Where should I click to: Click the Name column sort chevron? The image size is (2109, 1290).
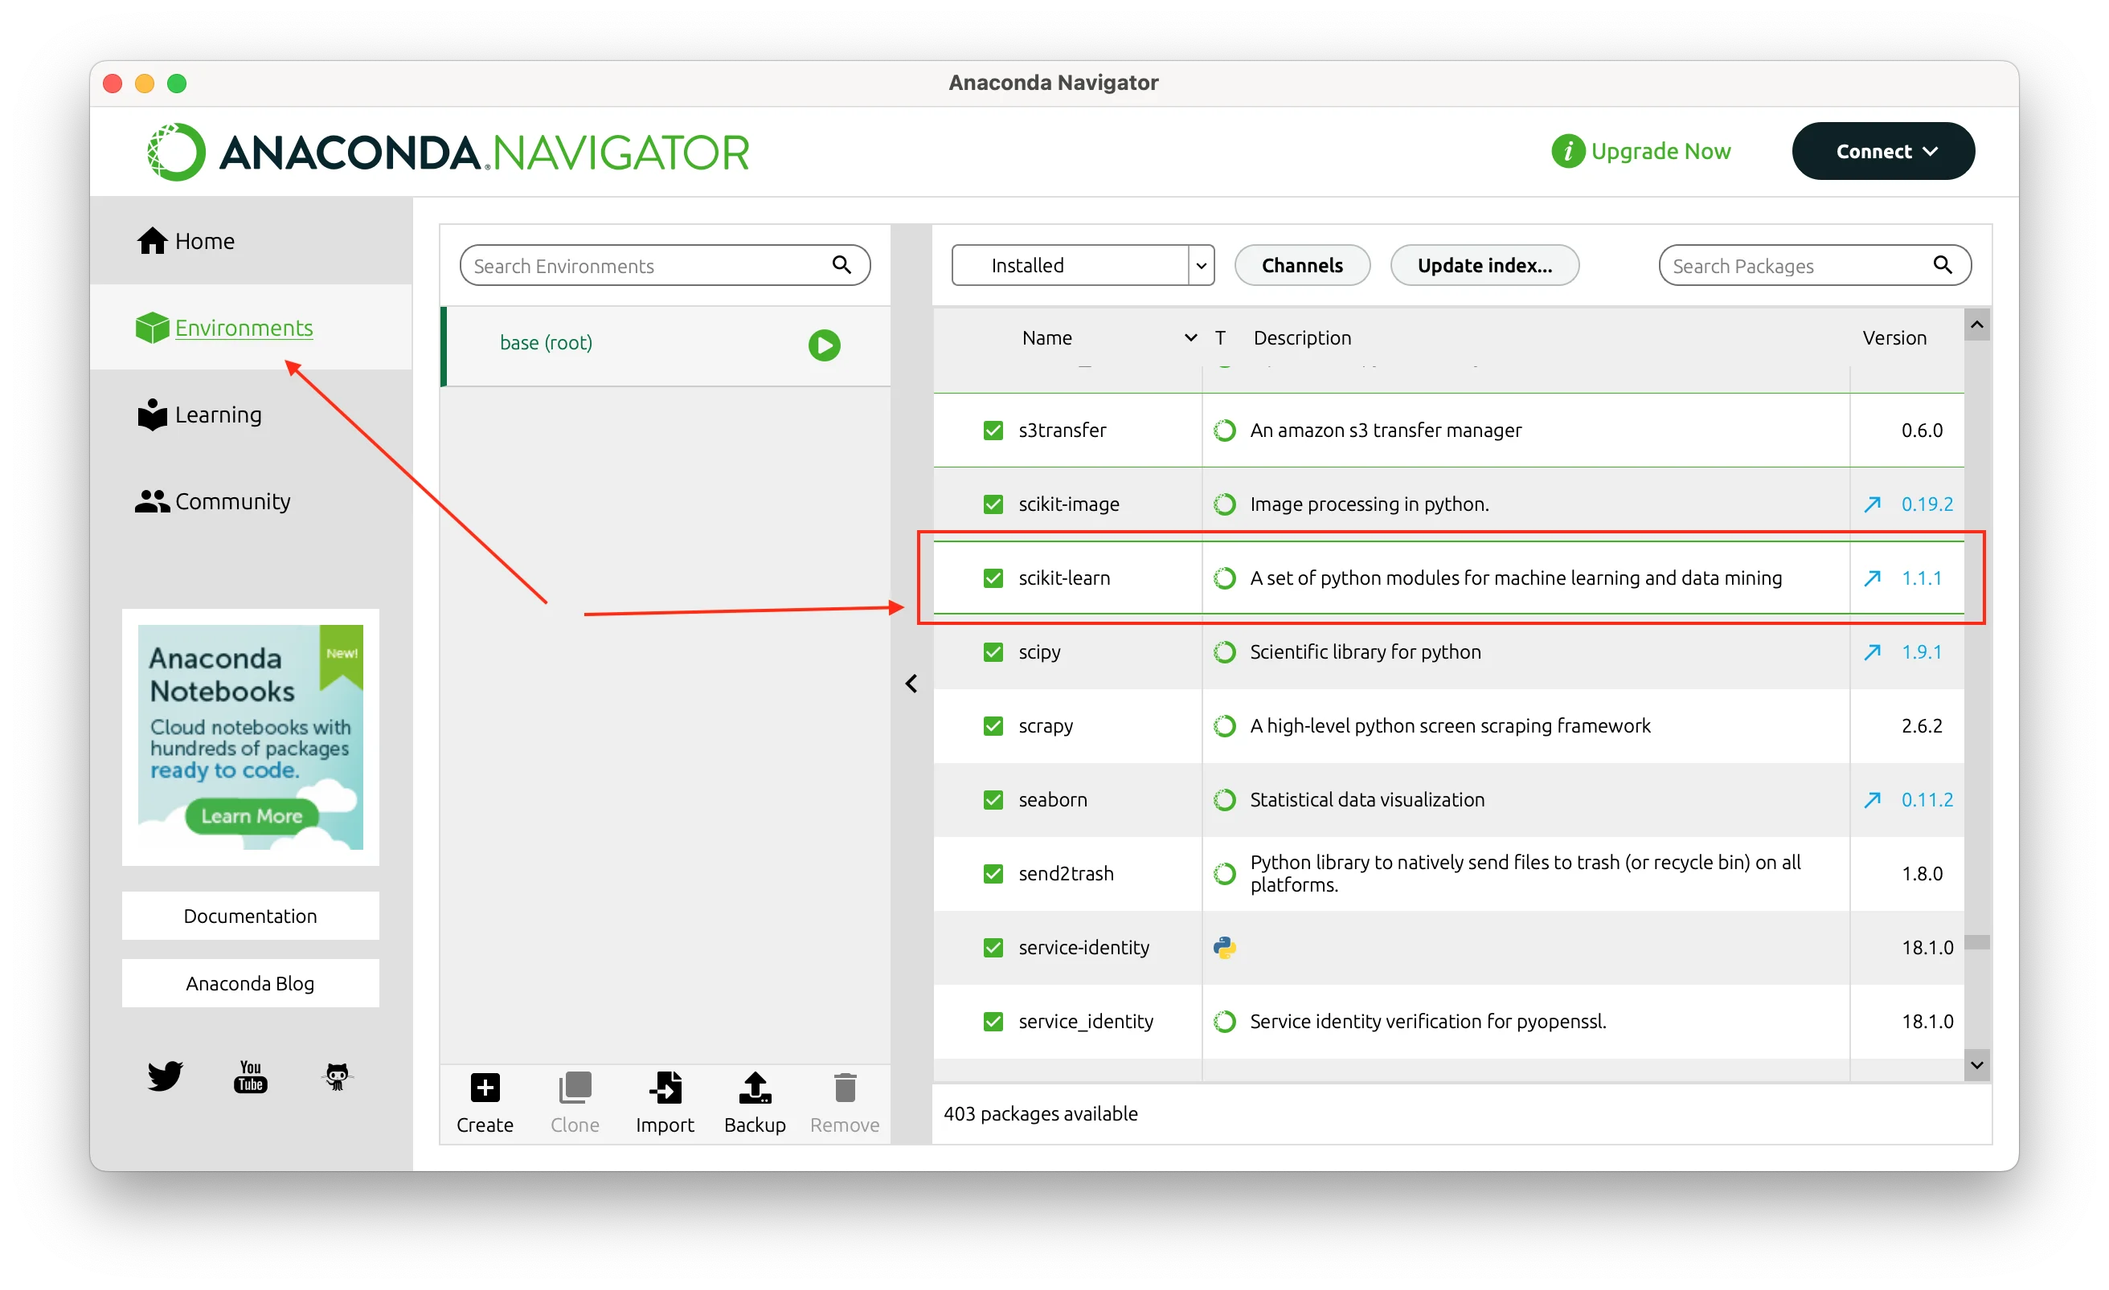click(1190, 338)
